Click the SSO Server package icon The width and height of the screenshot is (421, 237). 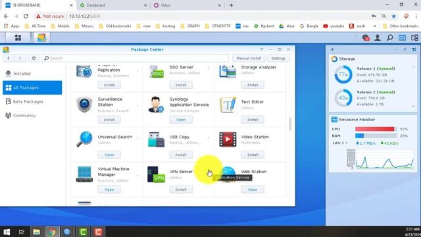click(x=156, y=71)
